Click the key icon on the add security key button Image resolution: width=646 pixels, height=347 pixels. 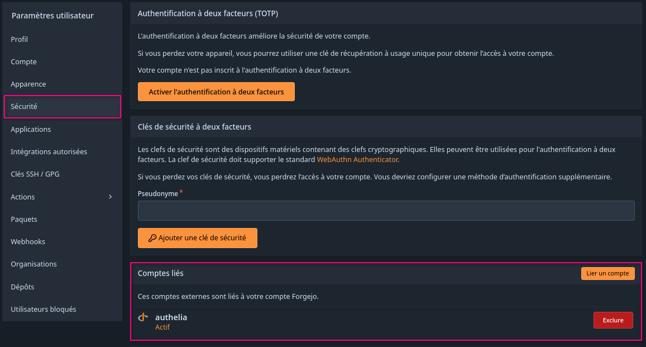coord(152,238)
